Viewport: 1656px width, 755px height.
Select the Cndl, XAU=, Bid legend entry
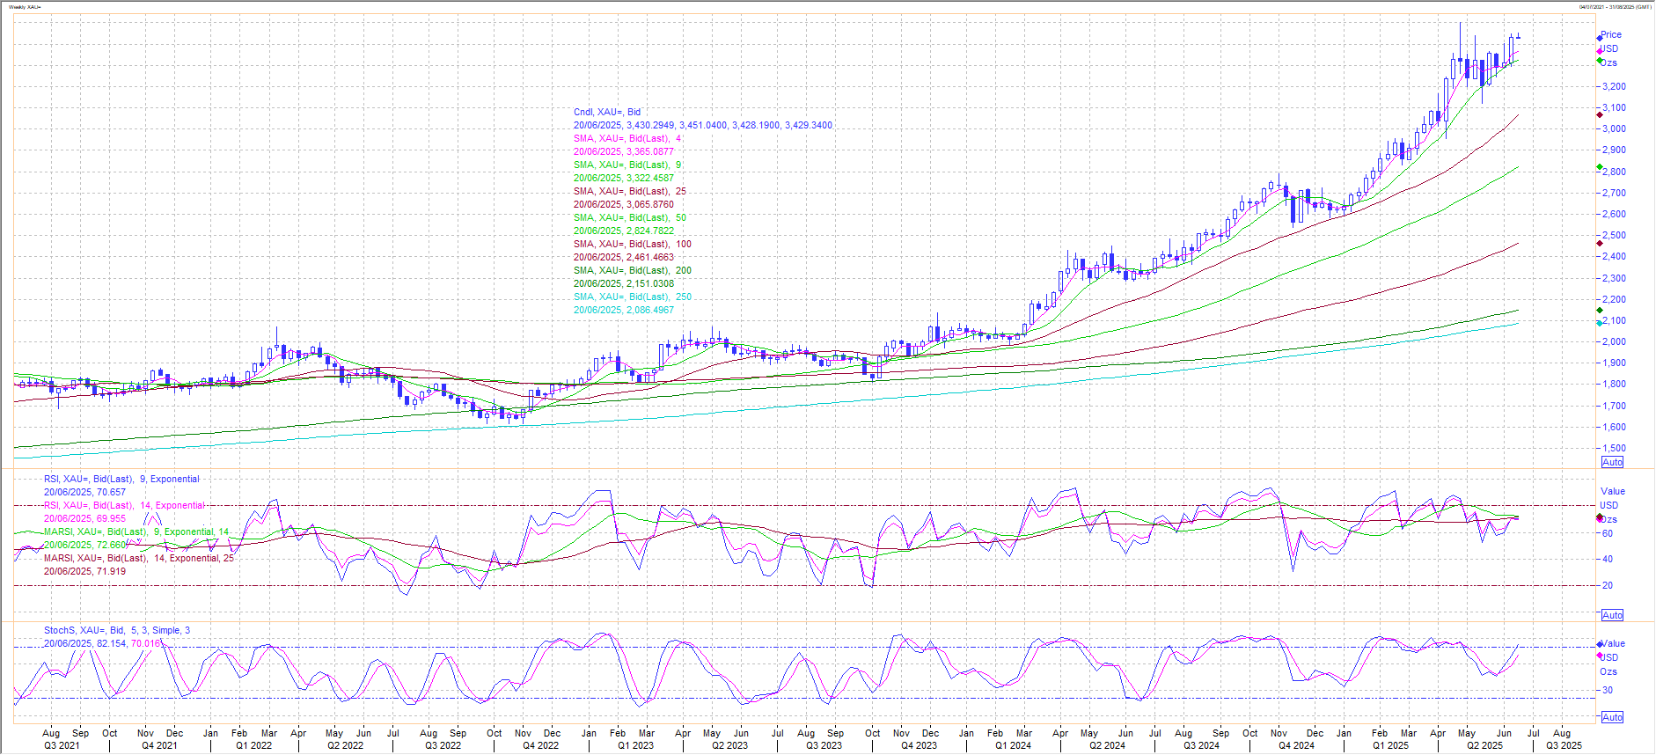coord(607,112)
